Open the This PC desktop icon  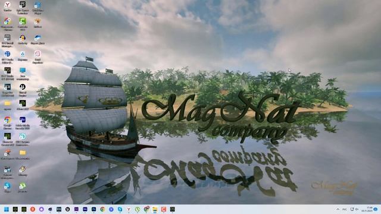coord(23,74)
